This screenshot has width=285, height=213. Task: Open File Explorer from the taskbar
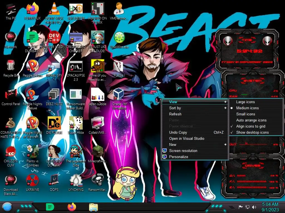click(94, 207)
